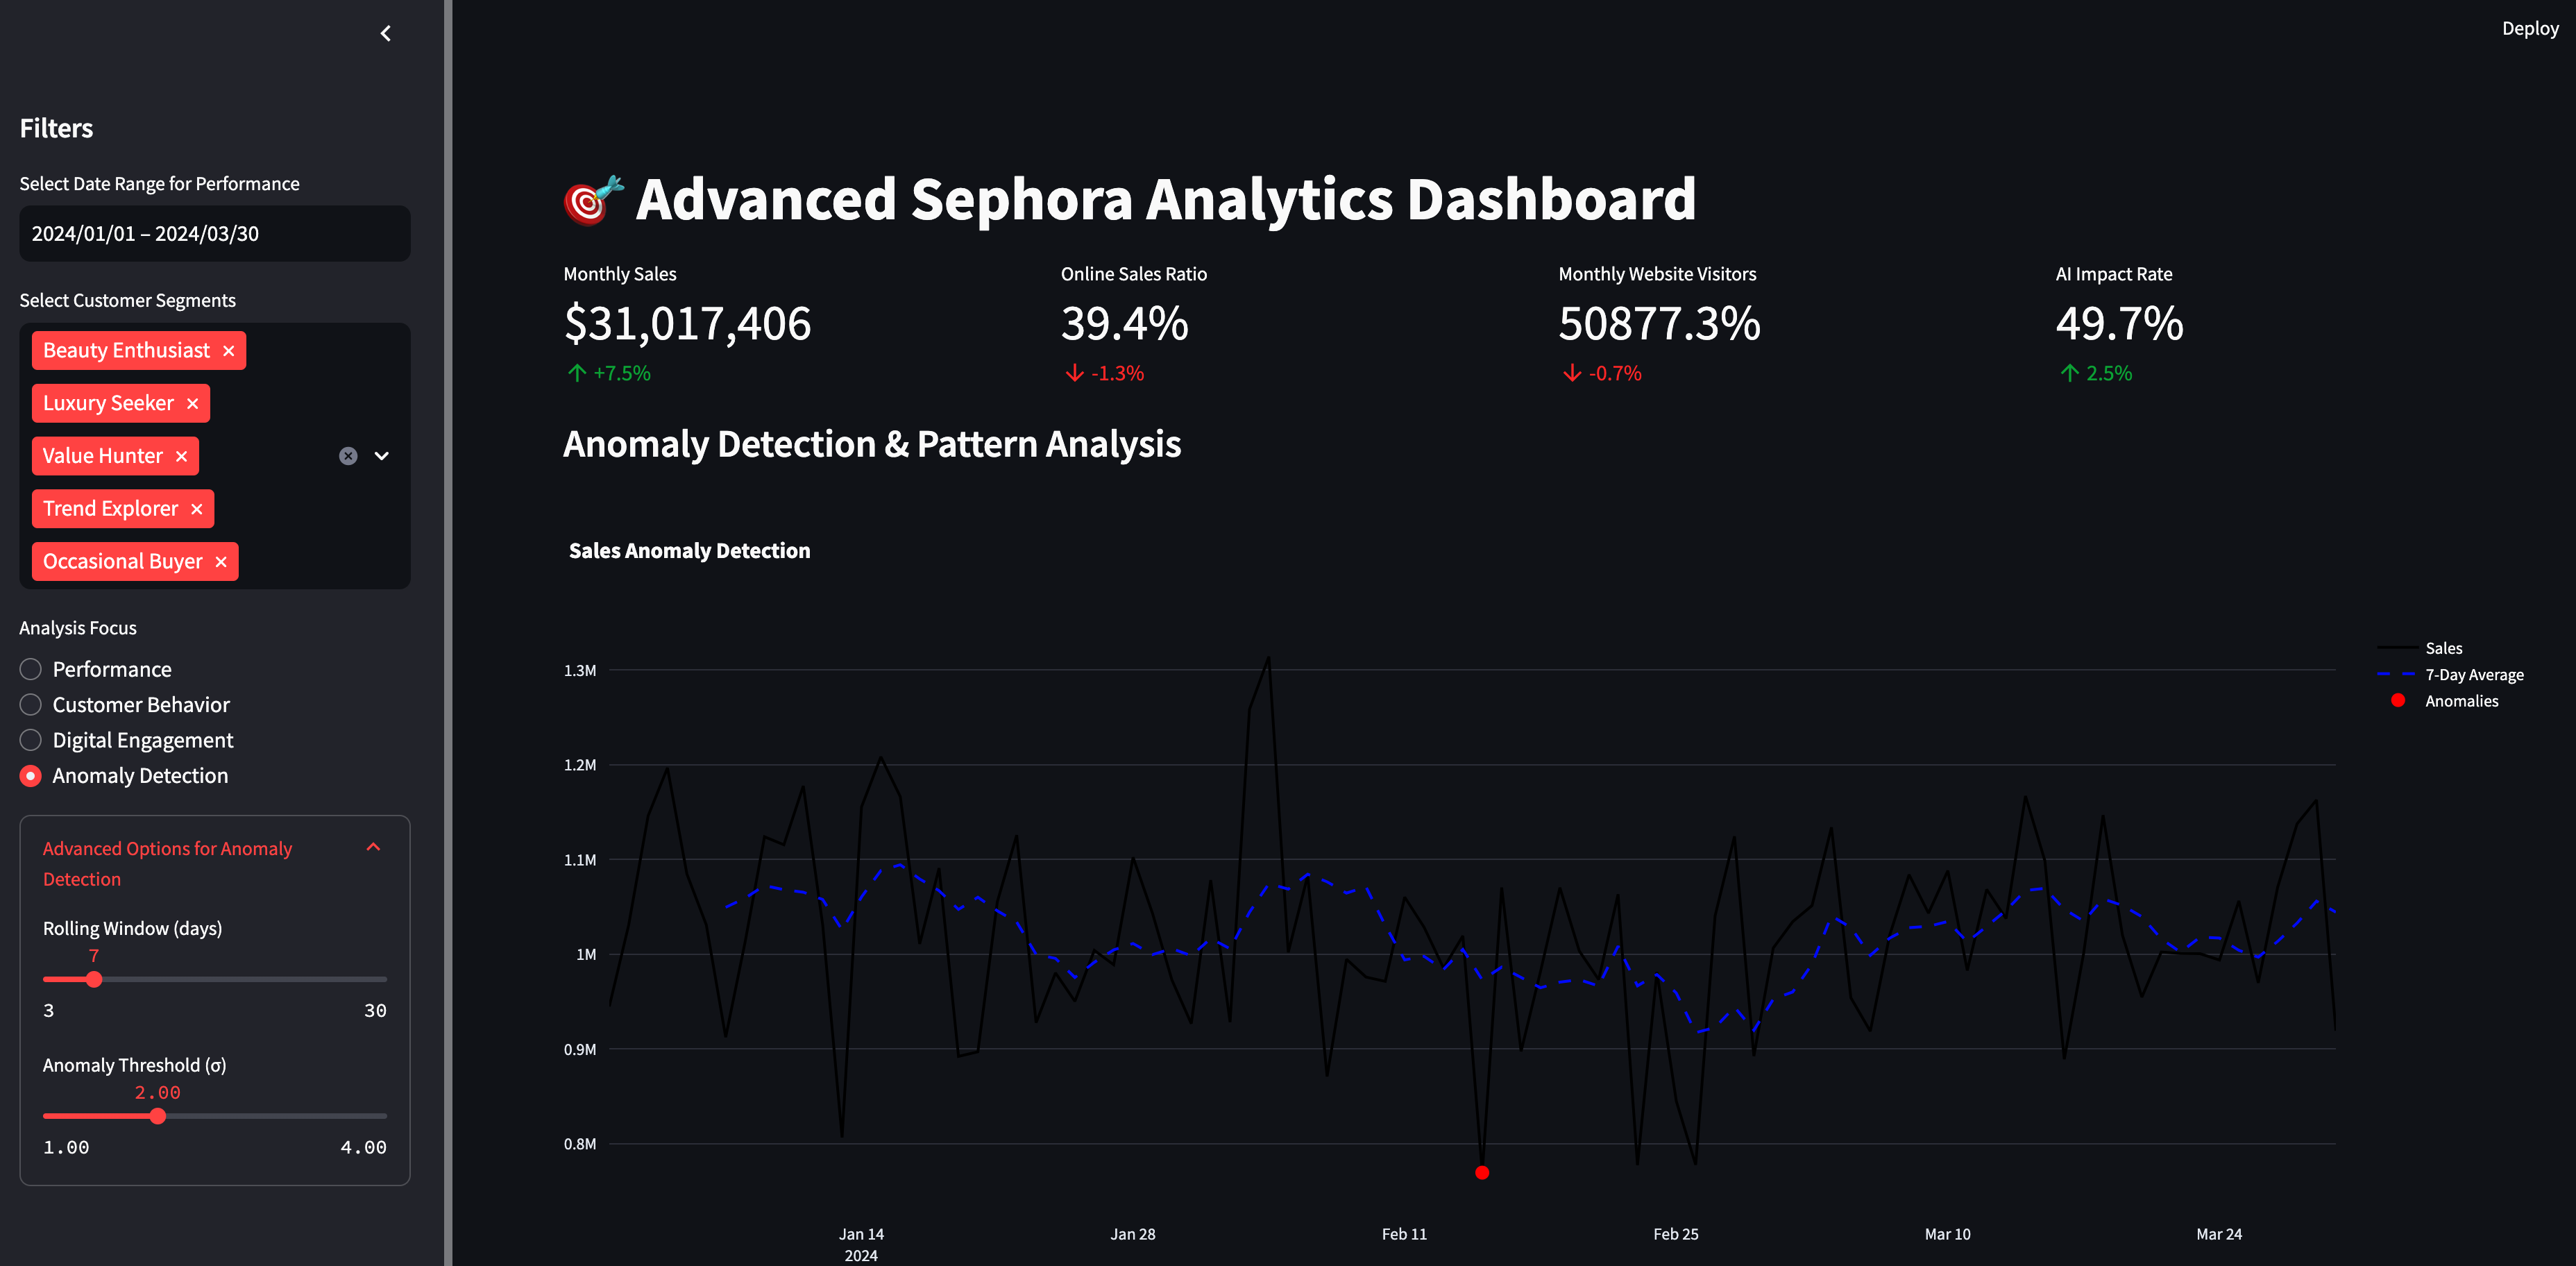Click the Monthly Sales value $31,017,406
The image size is (2576, 1266).
pos(687,324)
